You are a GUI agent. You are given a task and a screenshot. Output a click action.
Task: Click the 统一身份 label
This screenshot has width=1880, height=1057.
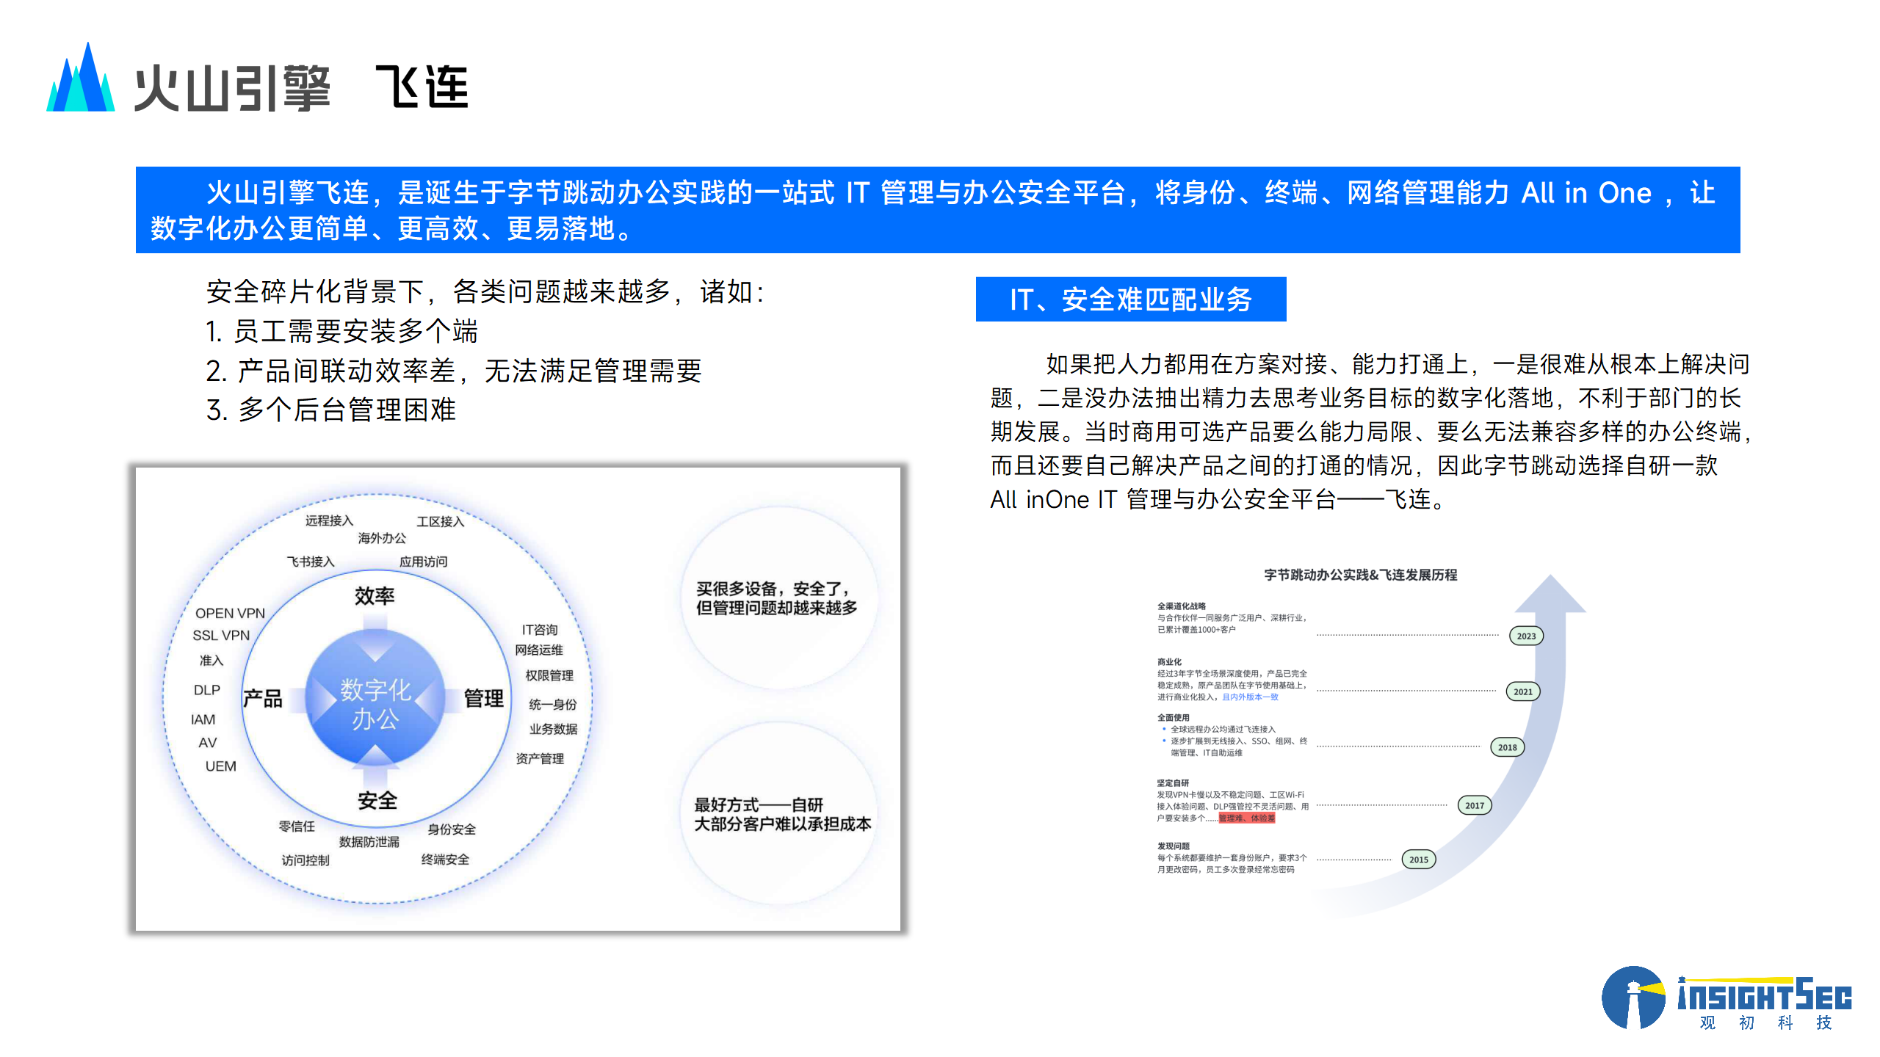[x=553, y=705]
